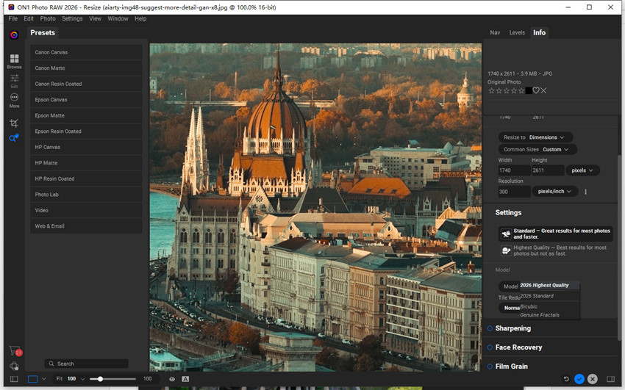625x390 pixels.
Task: Open the Common Sizes Custom dropdown
Action: pos(537,150)
